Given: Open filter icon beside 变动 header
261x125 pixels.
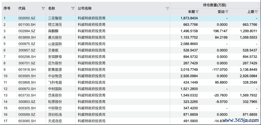Looking at the screenshot, I should pos(226,12).
